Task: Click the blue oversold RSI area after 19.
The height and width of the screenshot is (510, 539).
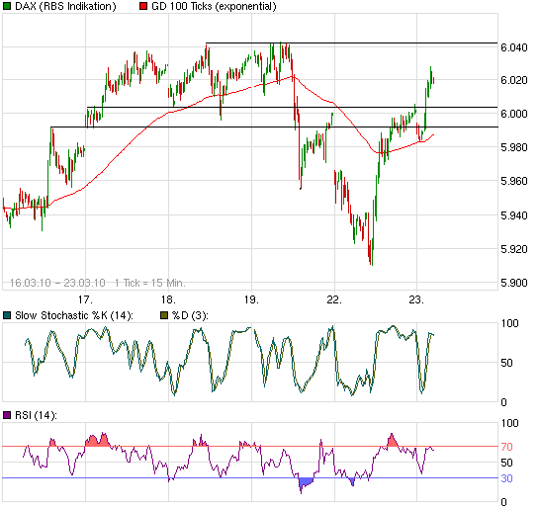Action: [306, 482]
